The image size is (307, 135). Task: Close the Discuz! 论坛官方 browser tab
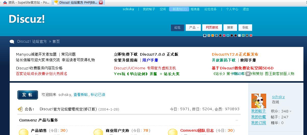tap(101, 2)
